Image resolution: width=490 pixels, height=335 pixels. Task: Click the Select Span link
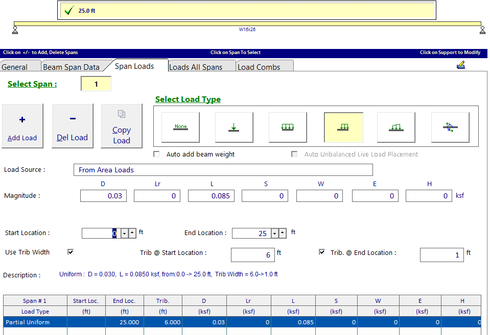[32, 84]
